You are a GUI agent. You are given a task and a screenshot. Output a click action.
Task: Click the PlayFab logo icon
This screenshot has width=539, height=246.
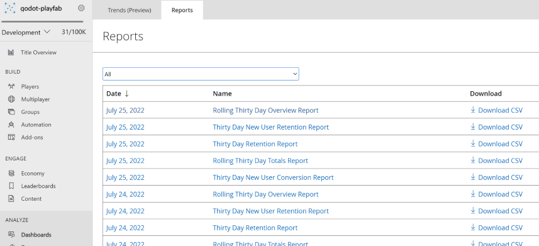[9, 8]
